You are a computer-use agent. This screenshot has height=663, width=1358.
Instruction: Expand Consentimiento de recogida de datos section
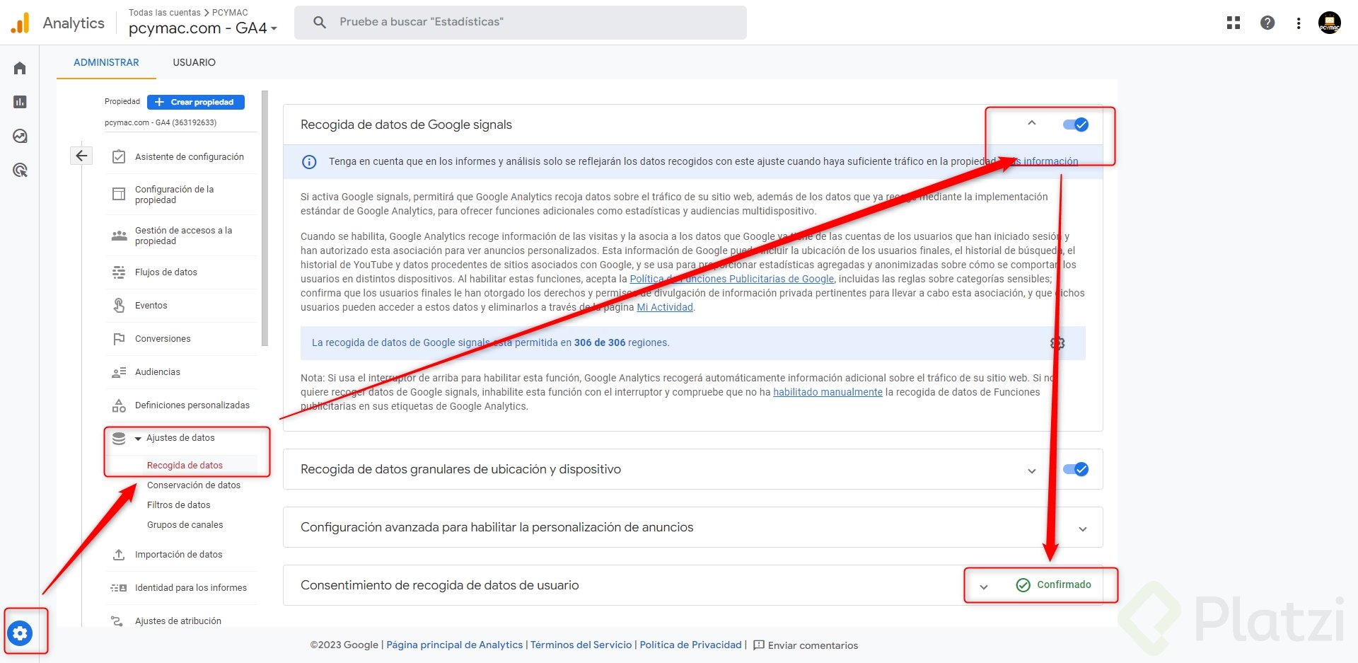point(984,587)
